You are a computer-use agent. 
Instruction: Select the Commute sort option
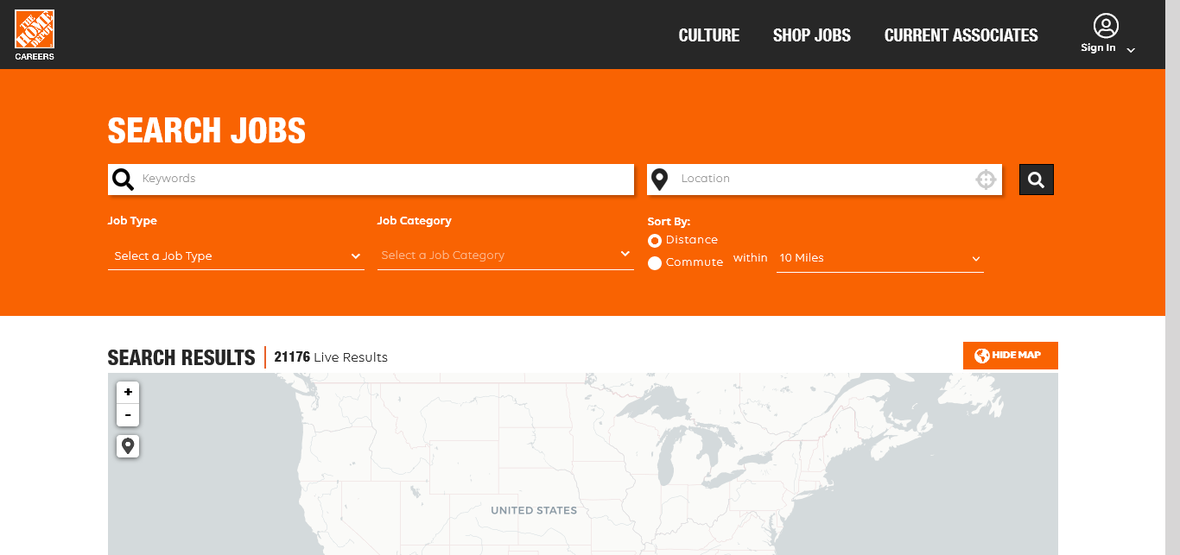(655, 263)
